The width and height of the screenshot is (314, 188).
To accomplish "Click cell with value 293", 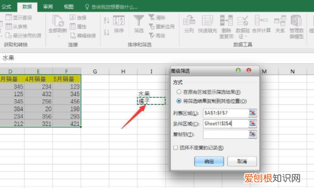I will [x=66, y=116].
